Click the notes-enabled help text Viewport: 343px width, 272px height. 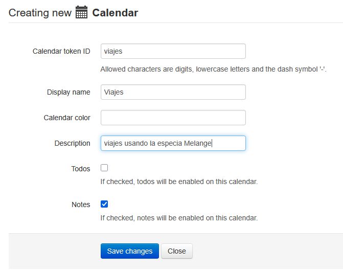point(178,218)
